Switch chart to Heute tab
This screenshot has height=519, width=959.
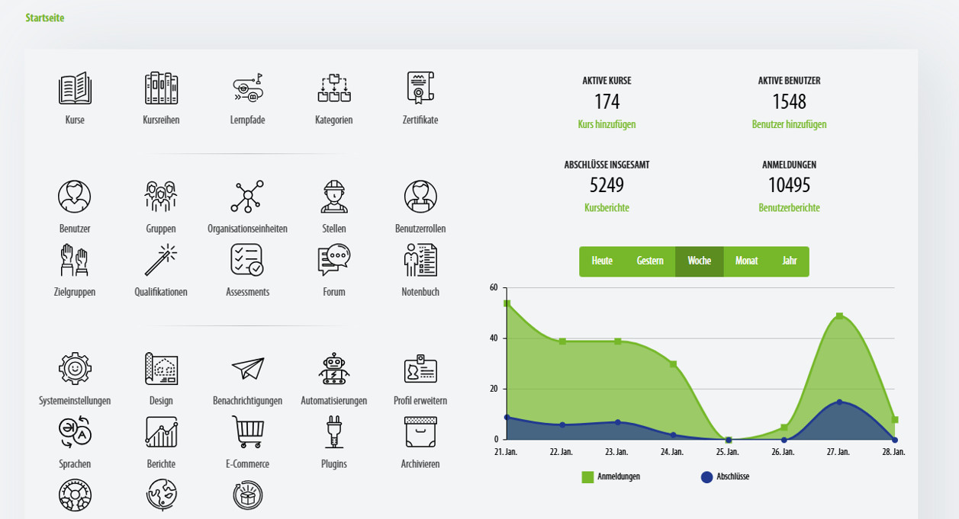coord(602,261)
